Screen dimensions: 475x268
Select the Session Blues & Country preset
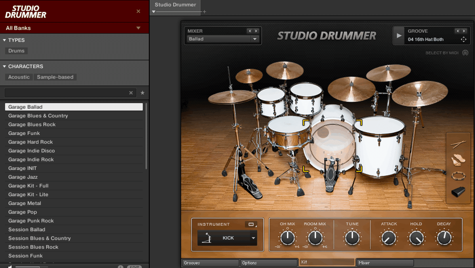tap(74, 238)
